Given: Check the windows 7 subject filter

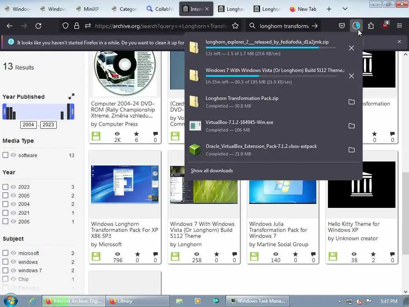Looking at the screenshot, I should (x=6, y=270).
